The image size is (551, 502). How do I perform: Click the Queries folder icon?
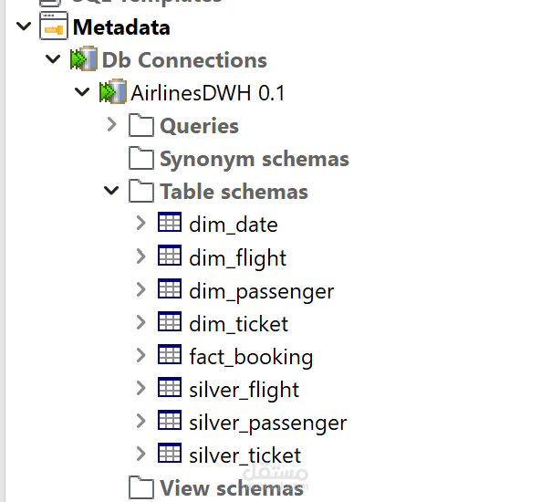point(140,126)
